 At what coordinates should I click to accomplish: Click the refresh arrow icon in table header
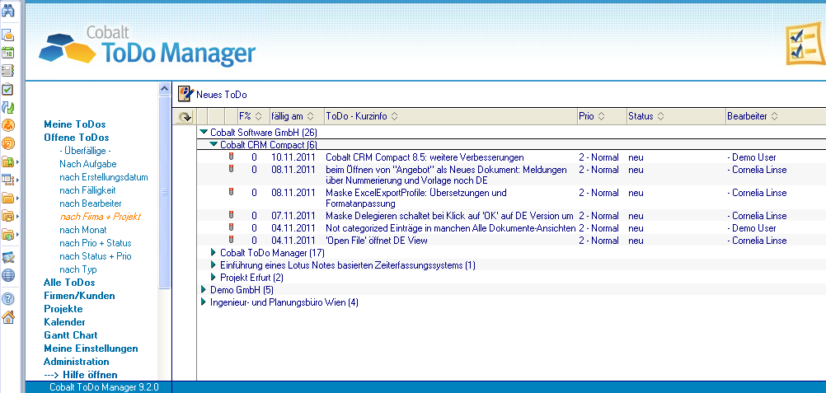(185, 117)
